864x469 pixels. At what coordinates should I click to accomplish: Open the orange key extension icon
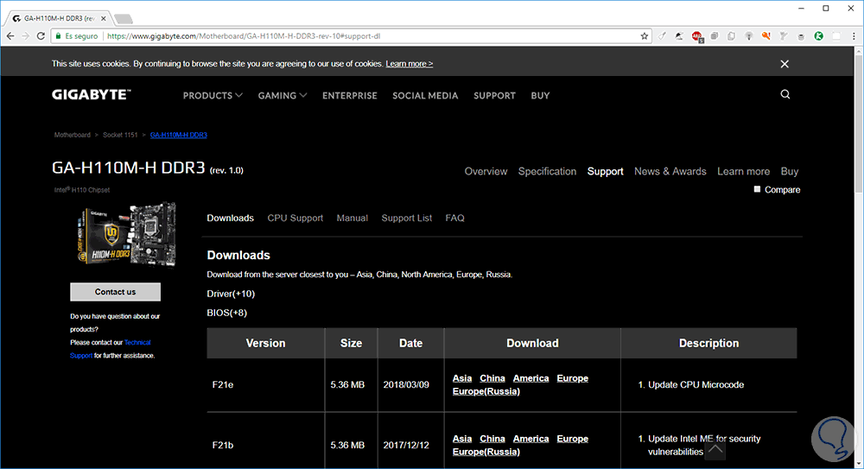point(766,35)
